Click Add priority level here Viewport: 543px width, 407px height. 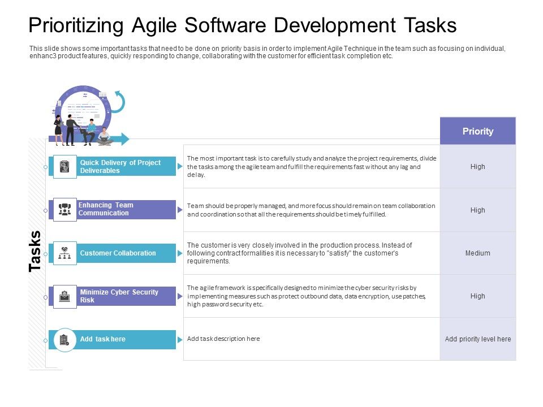(478, 339)
